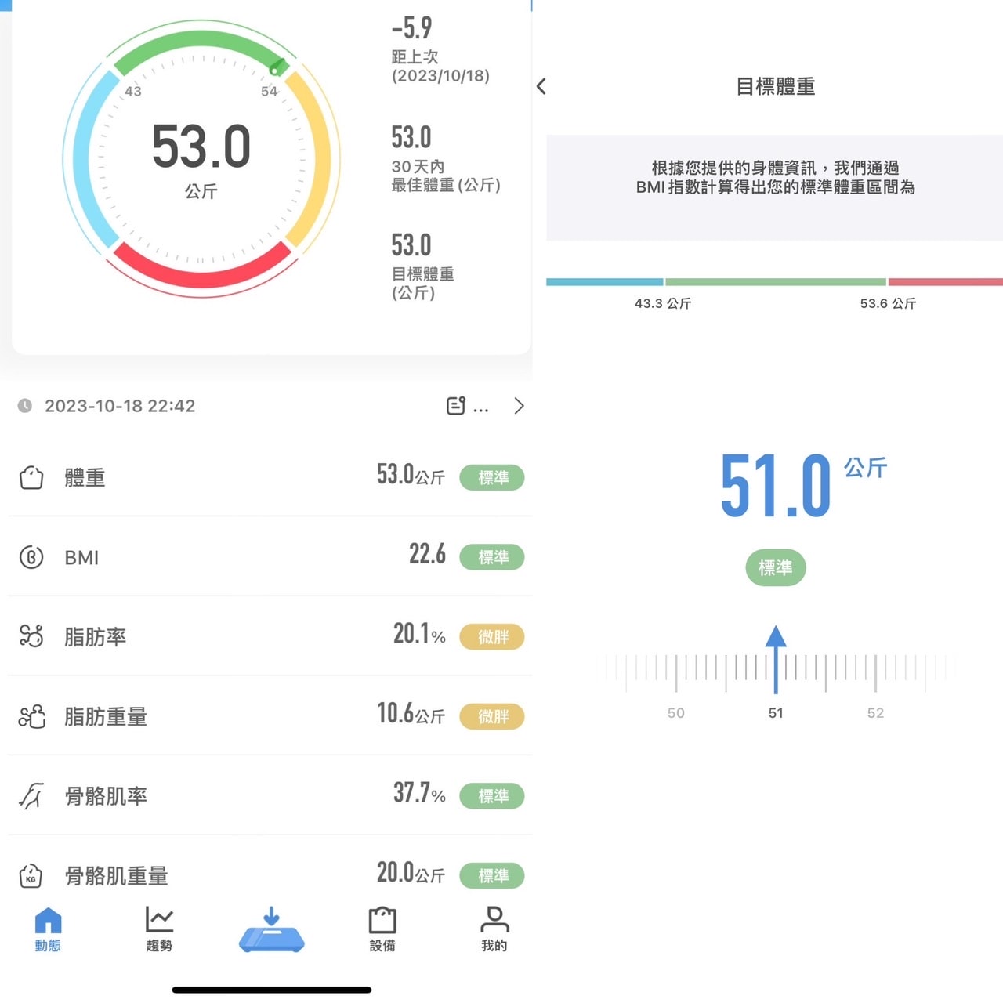Image resolution: width=1003 pixels, height=1003 pixels.
Task: Click the target weight ruler at 51
Action: click(x=776, y=712)
